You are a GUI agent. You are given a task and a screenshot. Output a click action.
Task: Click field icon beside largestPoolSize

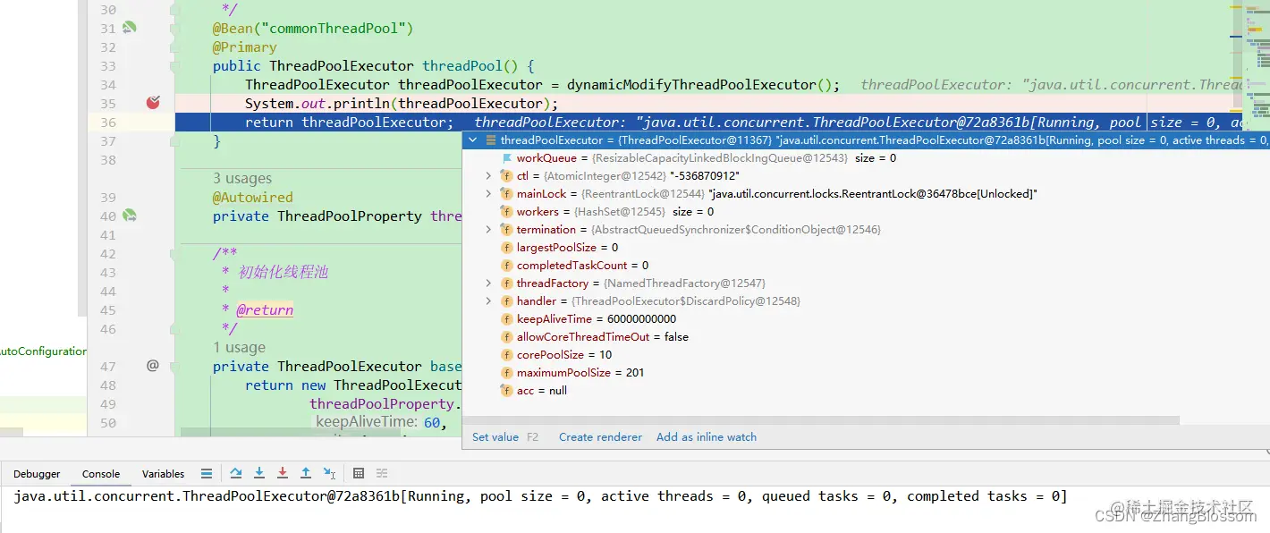507,248
